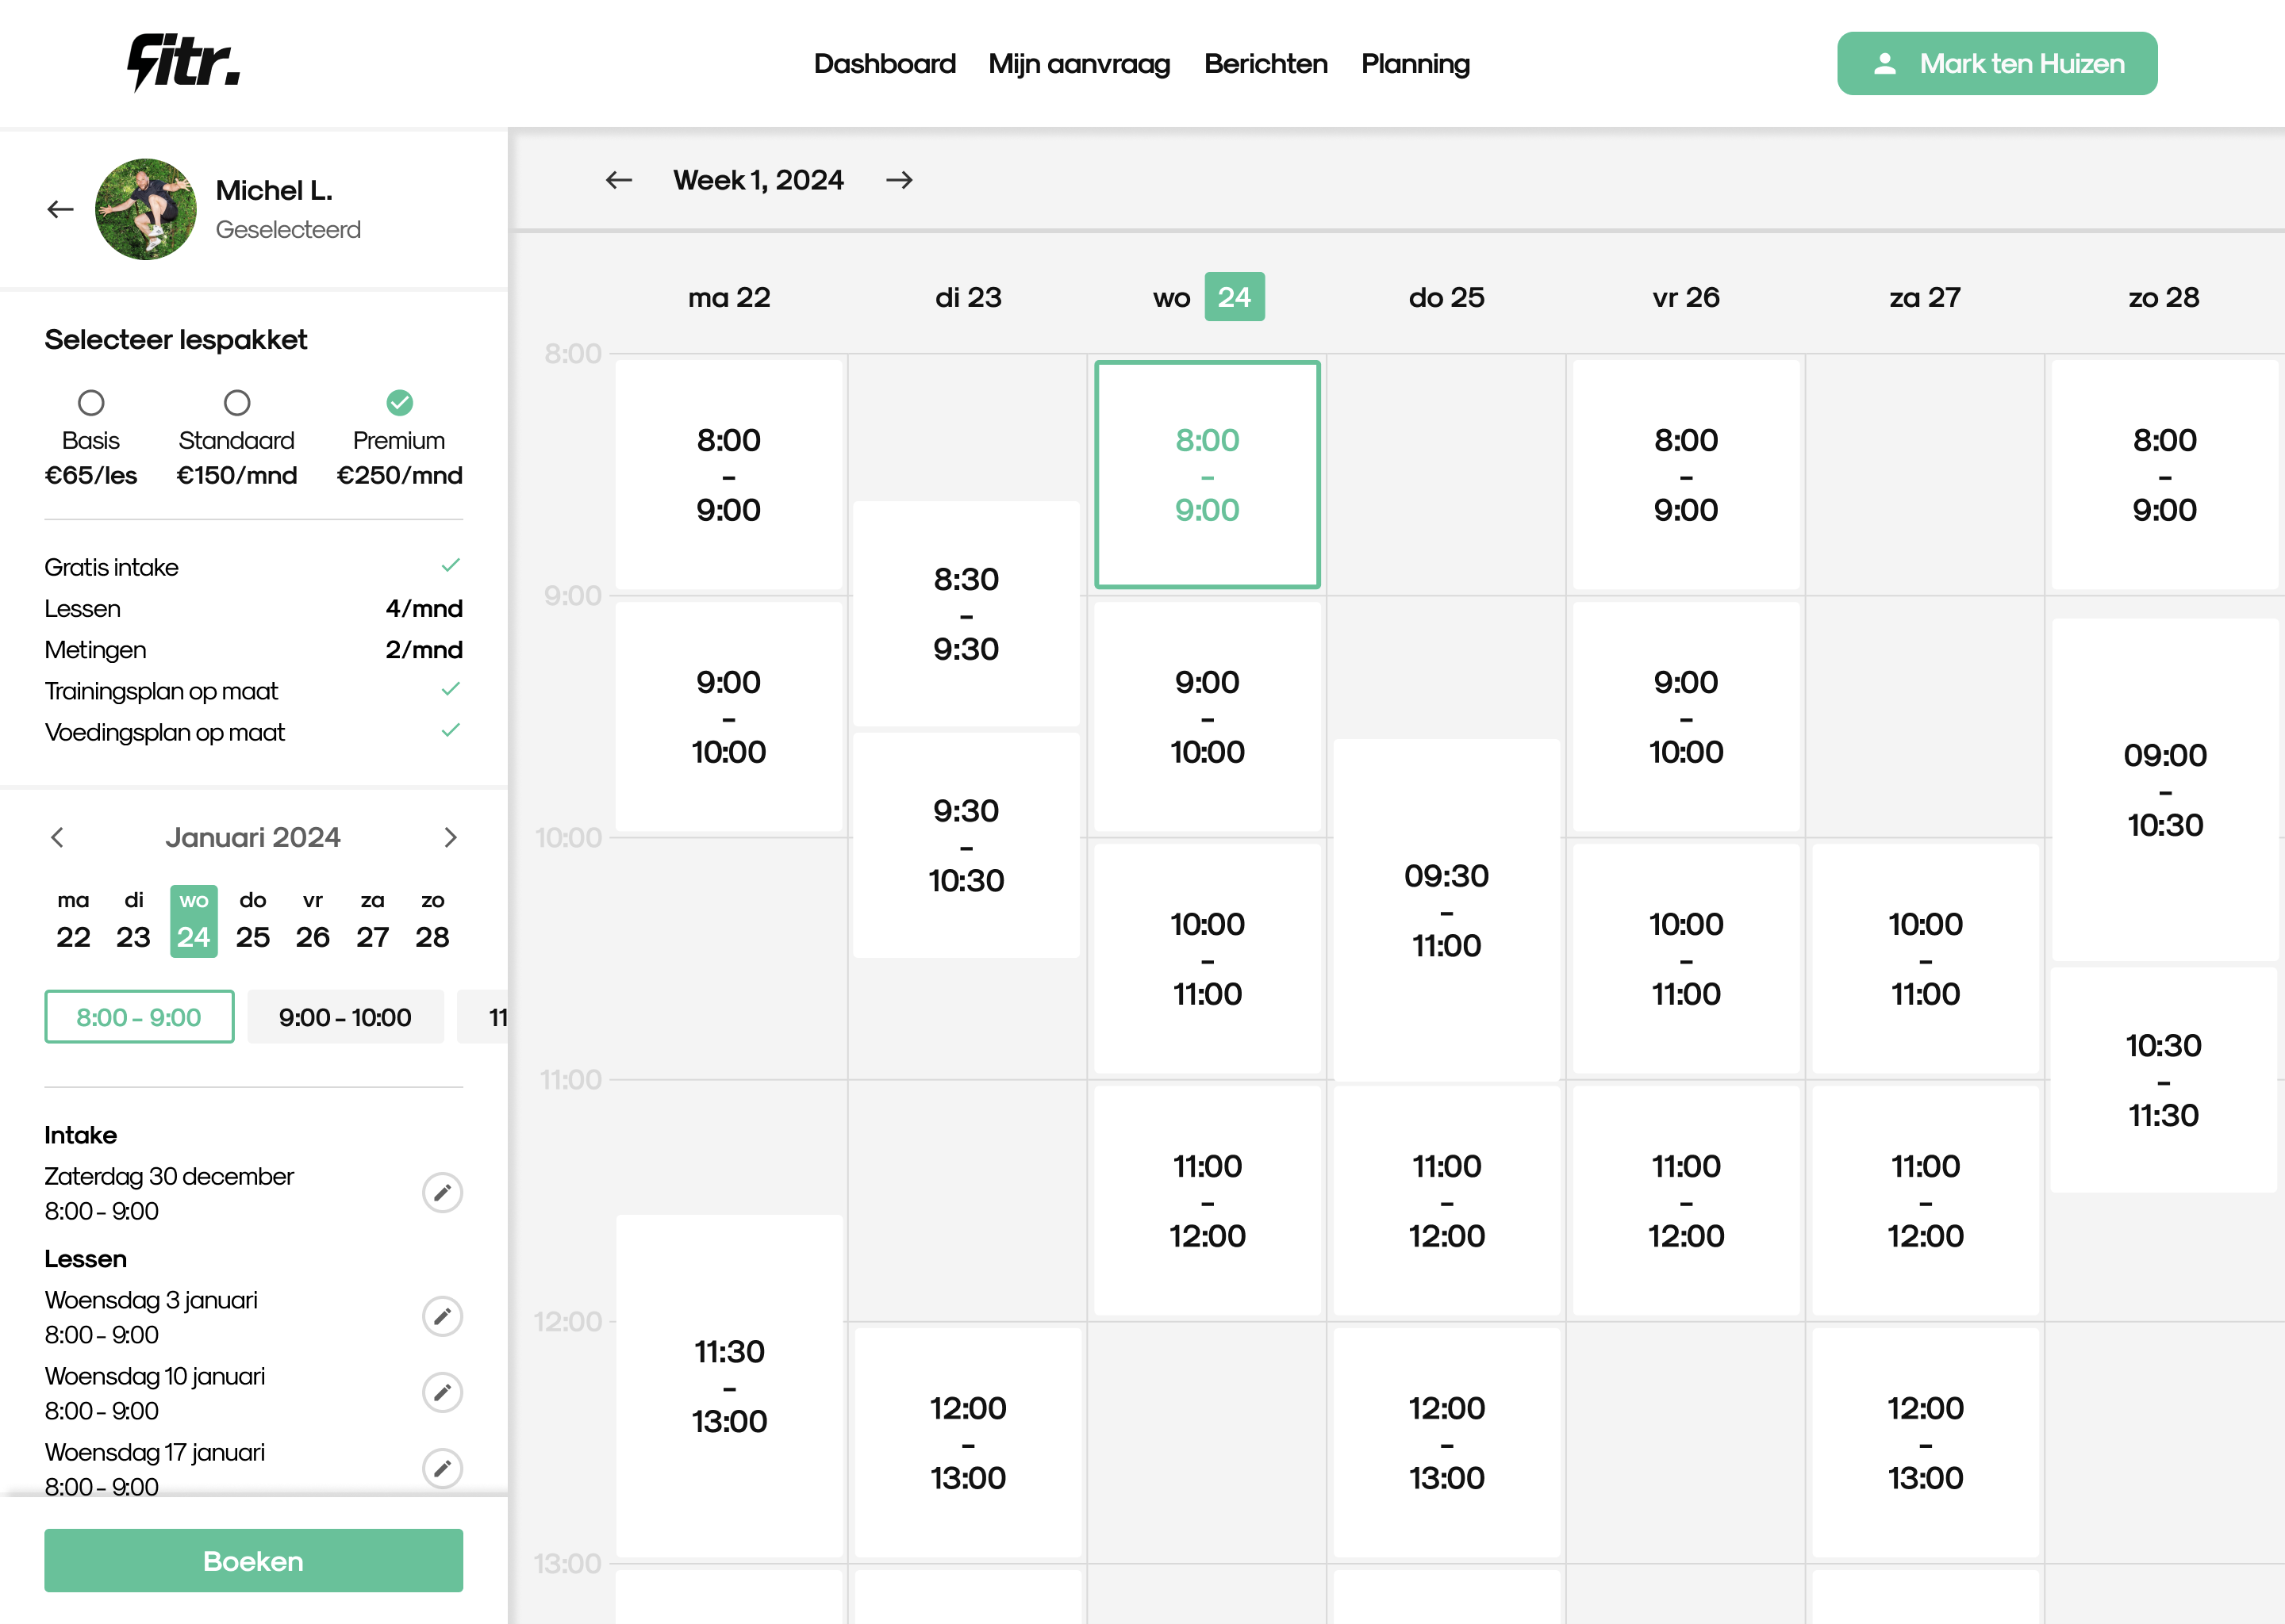Pick za 27 in mini calendar
Image resolution: width=2285 pixels, height=1624 pixels.
[372, 921]
